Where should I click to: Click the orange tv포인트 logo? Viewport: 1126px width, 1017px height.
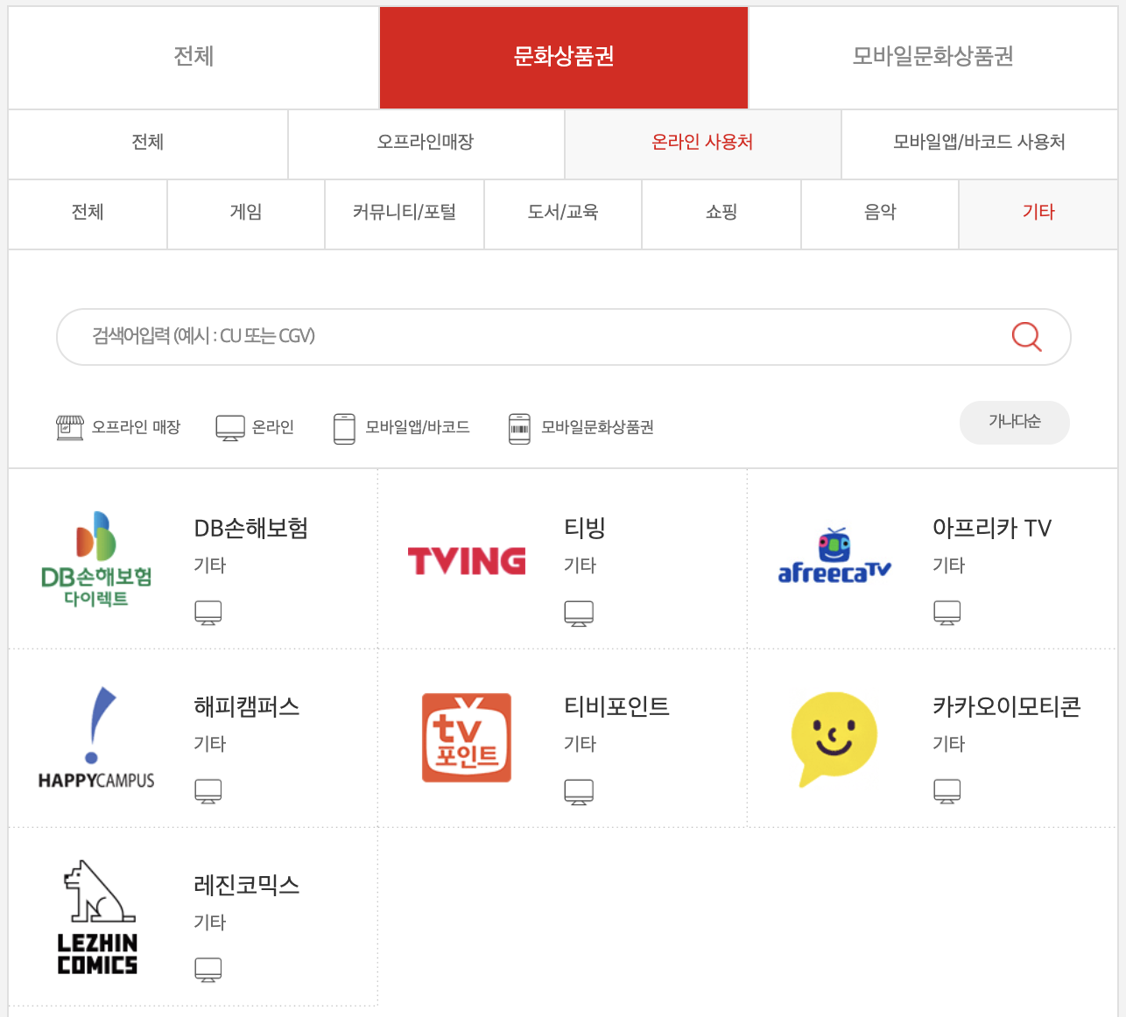tap(466, 738)
